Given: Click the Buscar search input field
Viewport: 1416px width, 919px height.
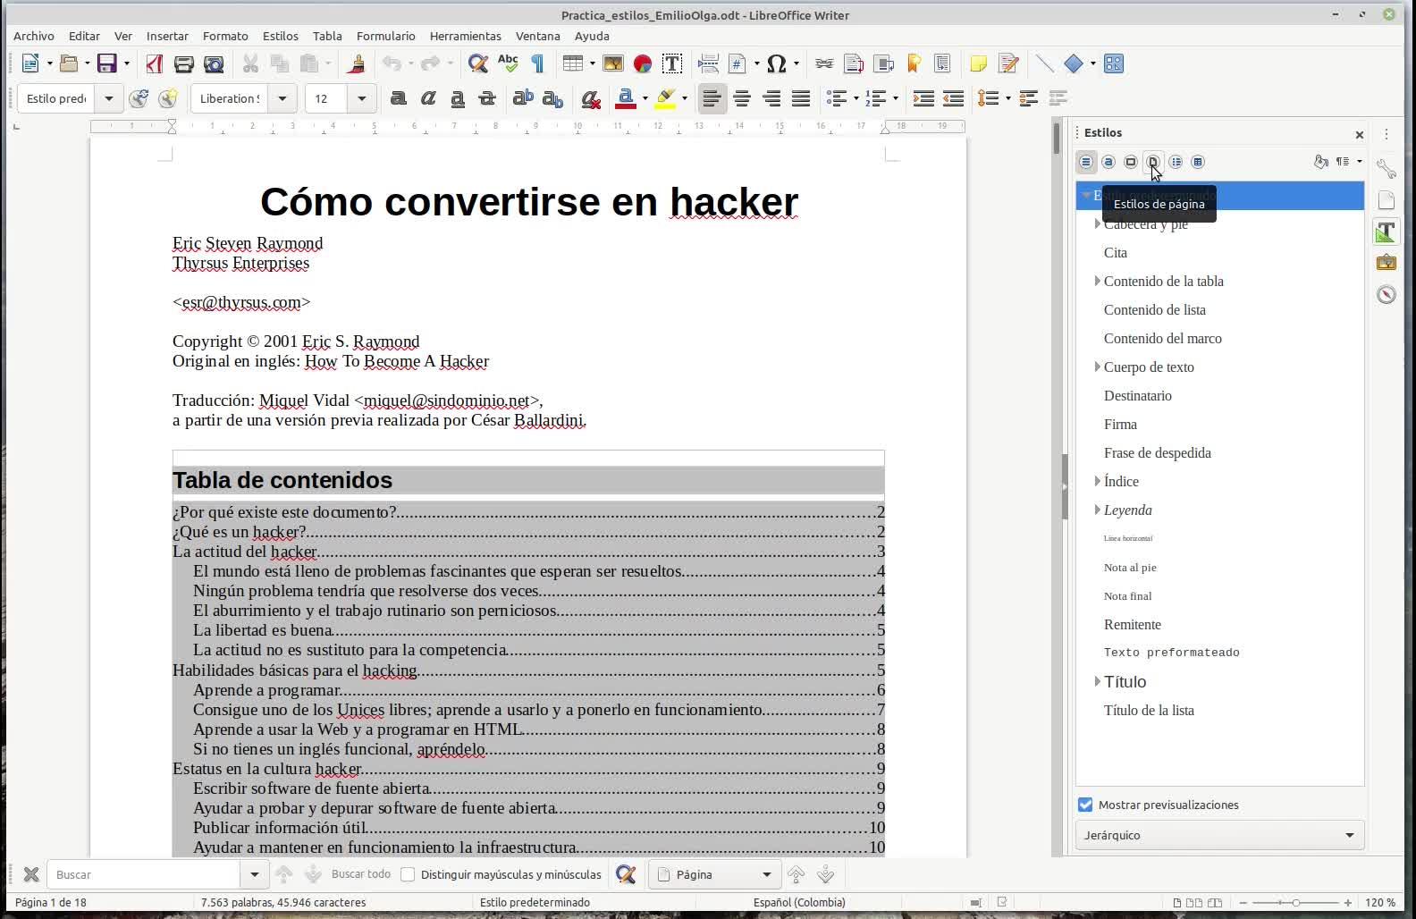Looking at the screenshot, I should coord(143,874).
